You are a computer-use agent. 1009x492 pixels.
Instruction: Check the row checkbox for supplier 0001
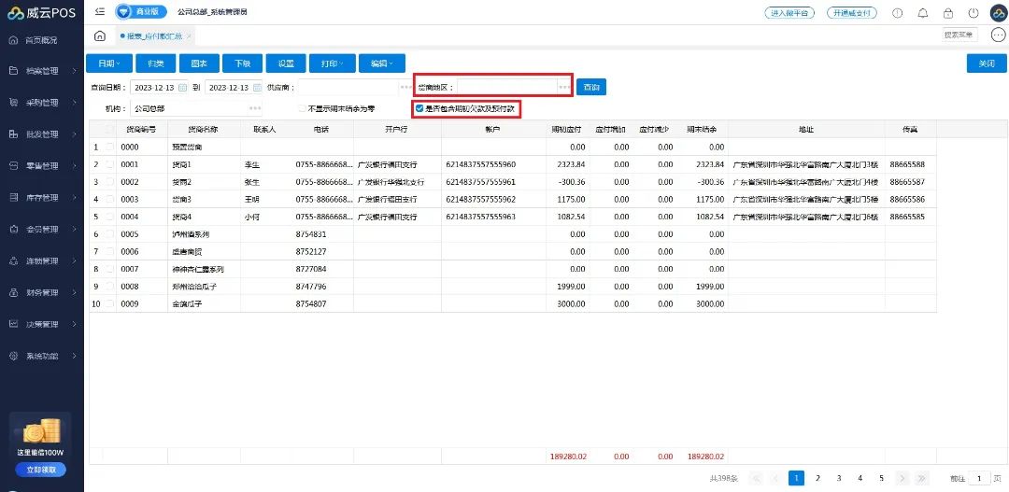pyautogui.click(x=110, y=164)
